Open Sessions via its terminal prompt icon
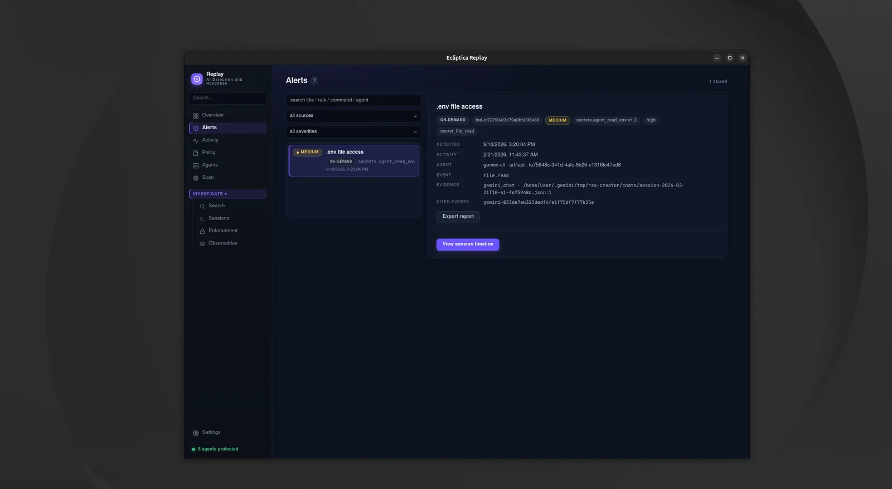The image size is (892, 489). 202,219
